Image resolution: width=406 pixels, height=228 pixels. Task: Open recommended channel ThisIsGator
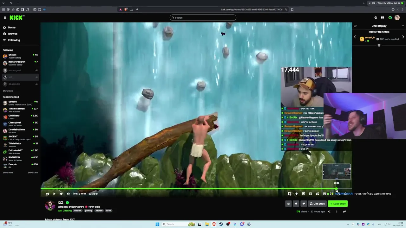tap(20, 145)
